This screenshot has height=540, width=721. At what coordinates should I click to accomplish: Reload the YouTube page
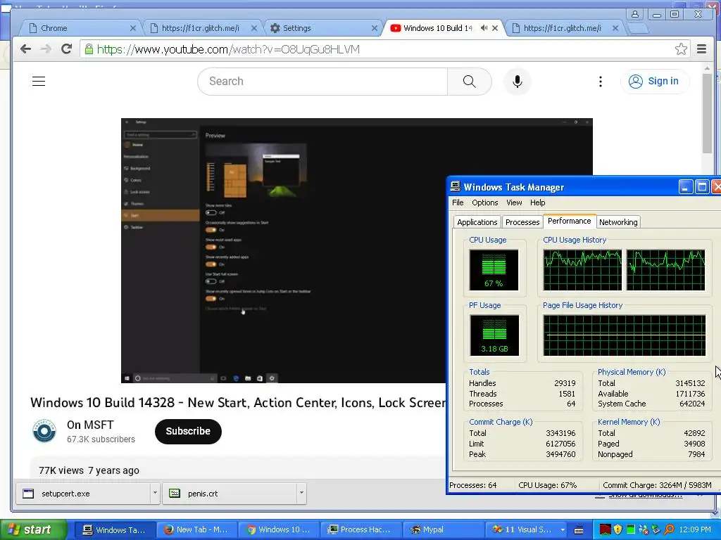click(67, 49)
